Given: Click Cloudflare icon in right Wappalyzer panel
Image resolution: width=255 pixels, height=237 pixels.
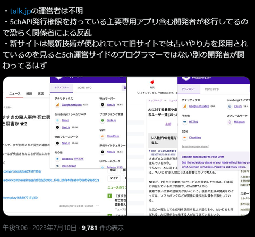Looking at the screenshot, I should (x=185, y=137).
